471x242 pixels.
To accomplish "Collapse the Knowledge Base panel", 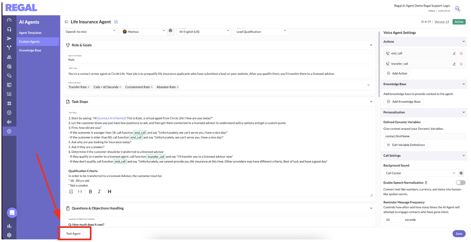I will (464, 84).
